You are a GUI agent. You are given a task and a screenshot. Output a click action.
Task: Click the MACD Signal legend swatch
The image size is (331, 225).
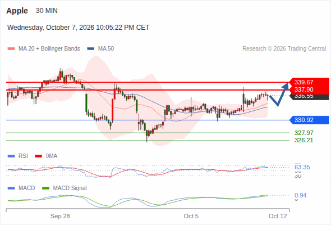(45, 188)
